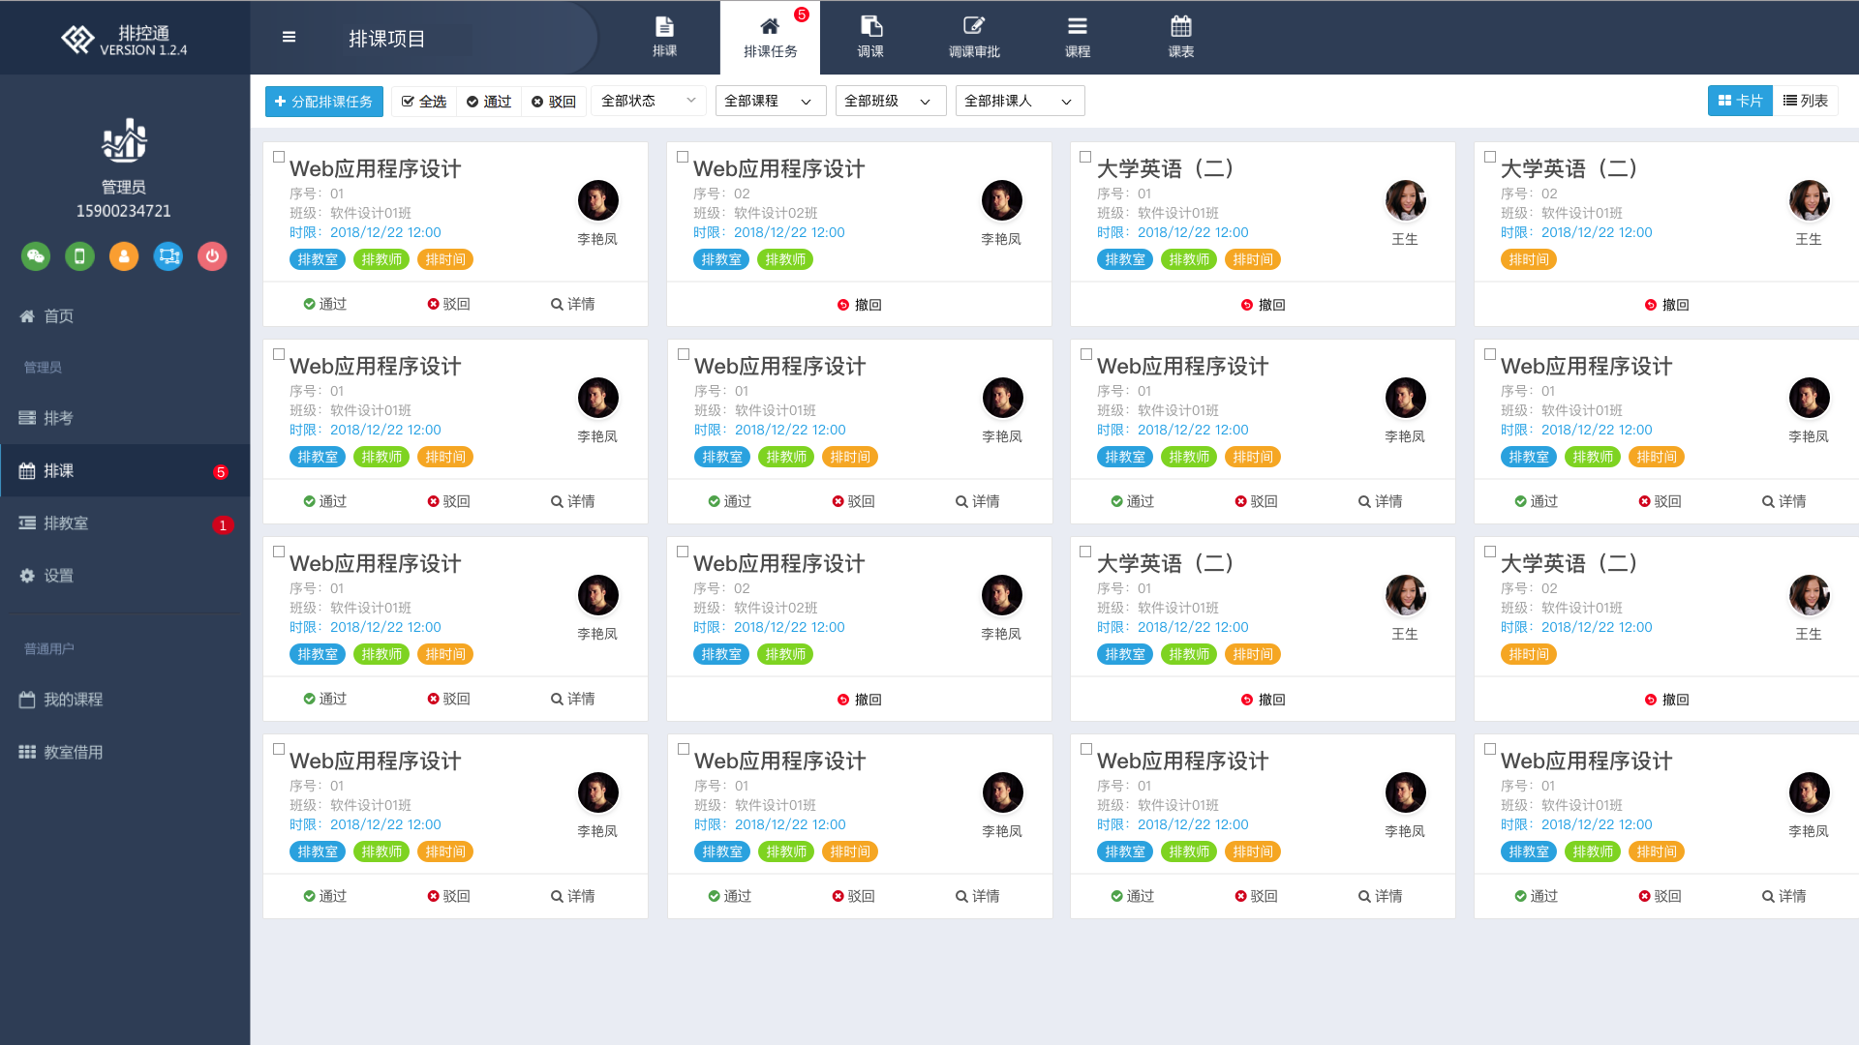
Task: Check third-row 大学英语 序号01 card checkbox
Action: coord(1085,552)
